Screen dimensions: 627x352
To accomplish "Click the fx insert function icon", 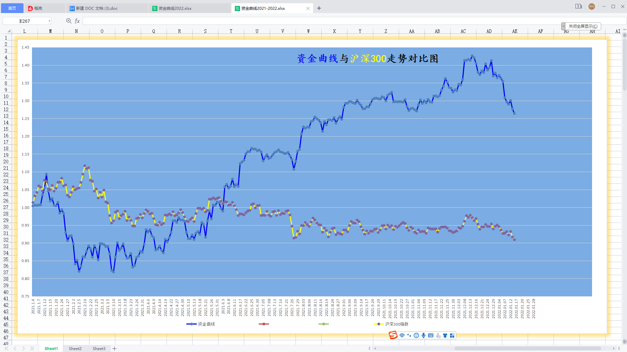I will 77,21.
